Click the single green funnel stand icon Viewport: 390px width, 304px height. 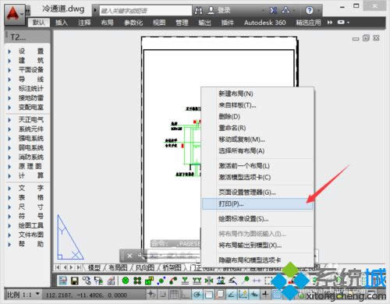[185, 281]
